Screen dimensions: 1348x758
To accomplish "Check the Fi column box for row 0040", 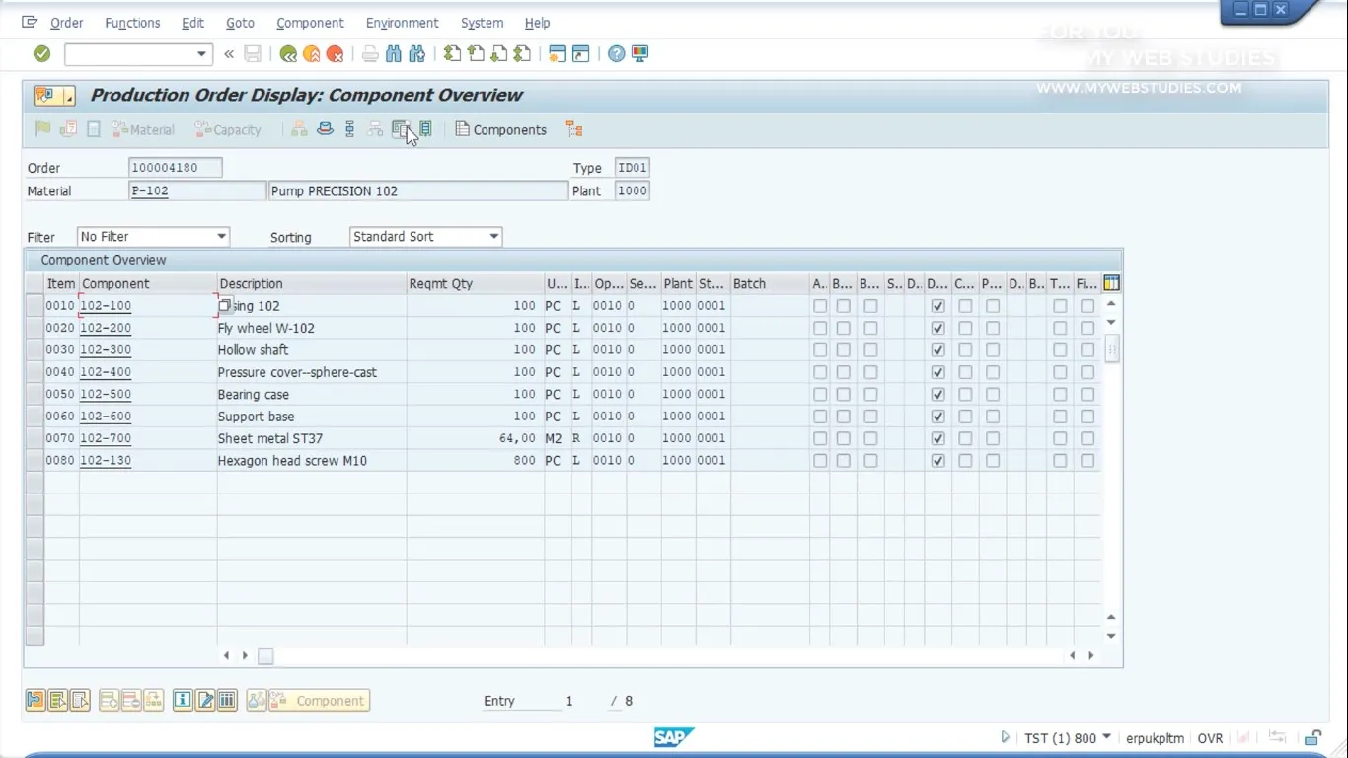I will tap(1087, 372).
